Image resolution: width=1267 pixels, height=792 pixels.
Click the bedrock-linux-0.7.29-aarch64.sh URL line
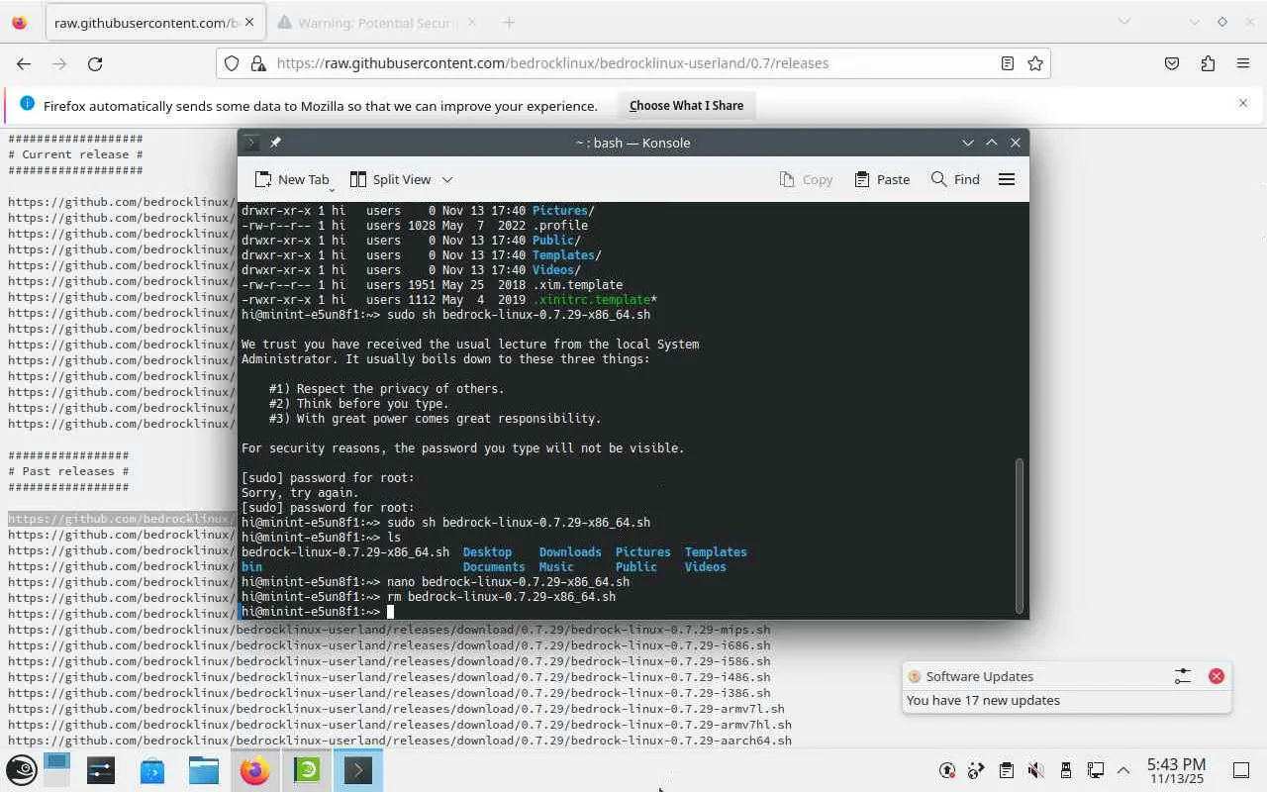[x=400, y=741]
